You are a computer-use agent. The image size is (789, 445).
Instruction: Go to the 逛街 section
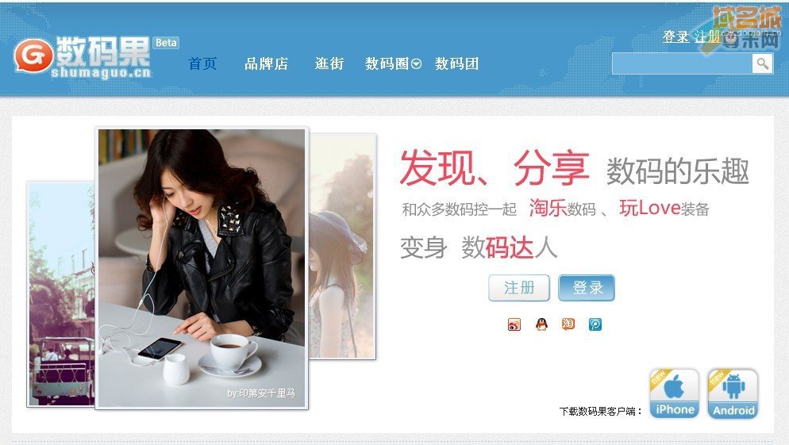click(329, 64)
